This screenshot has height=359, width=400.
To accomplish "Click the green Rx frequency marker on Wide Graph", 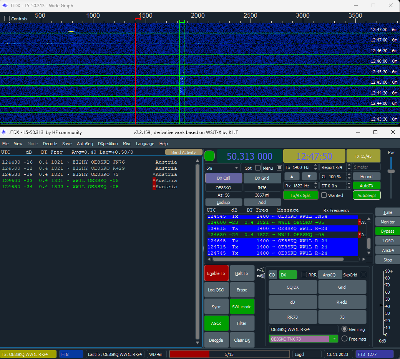I will [x=182, y=22].
